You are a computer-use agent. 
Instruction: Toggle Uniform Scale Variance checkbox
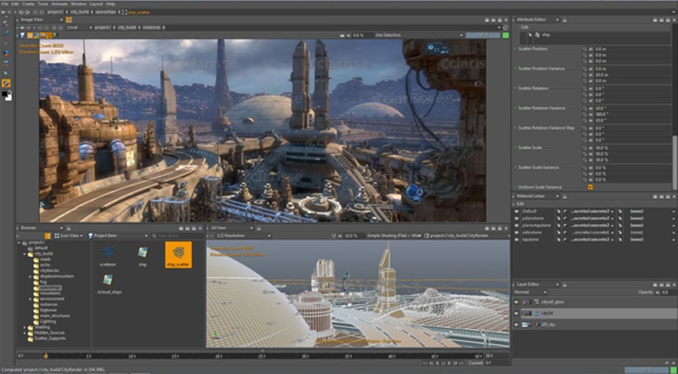pos(590,187)
